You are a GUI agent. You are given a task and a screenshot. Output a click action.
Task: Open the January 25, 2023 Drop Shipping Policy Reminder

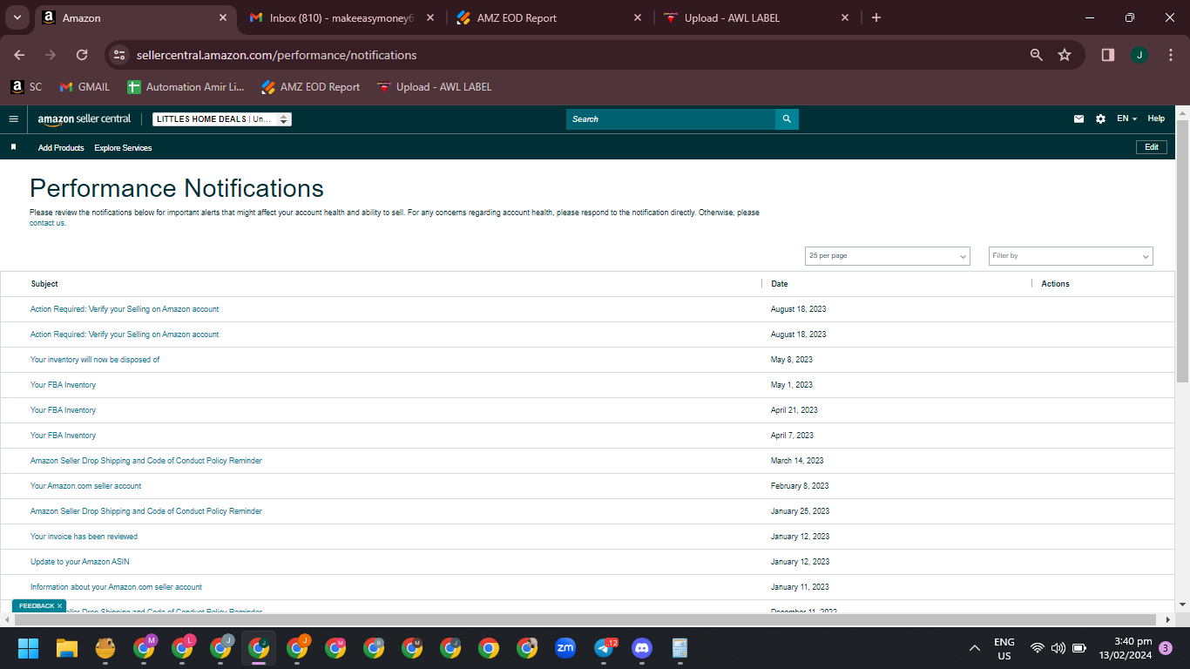pos(146,511)
